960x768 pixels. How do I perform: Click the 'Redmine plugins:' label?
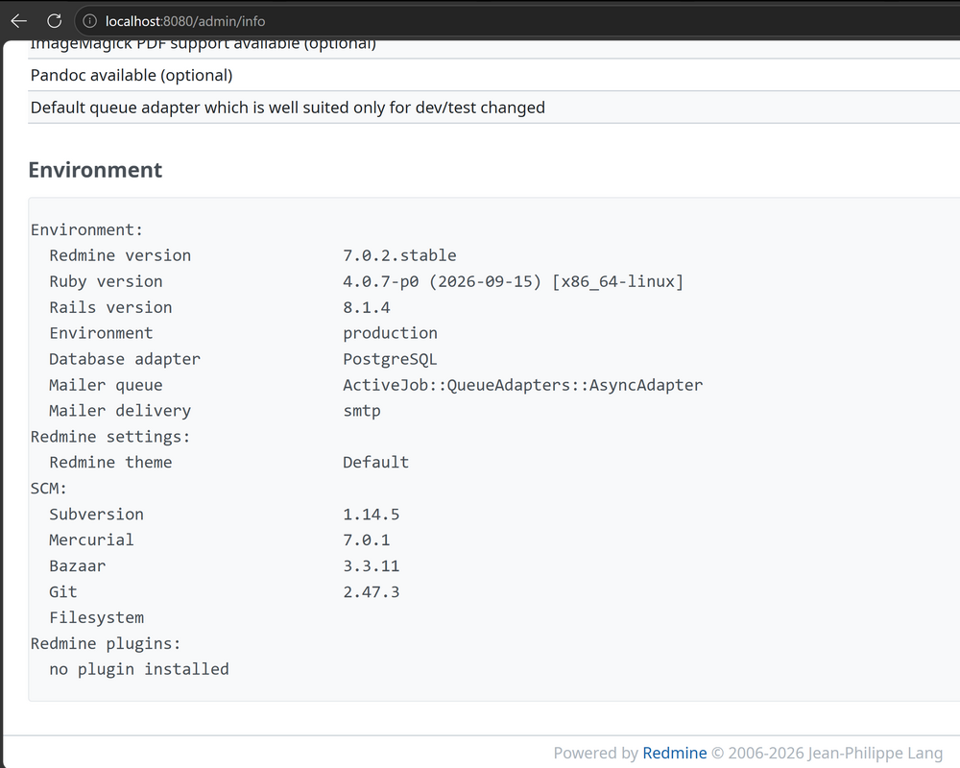(106, 643)
